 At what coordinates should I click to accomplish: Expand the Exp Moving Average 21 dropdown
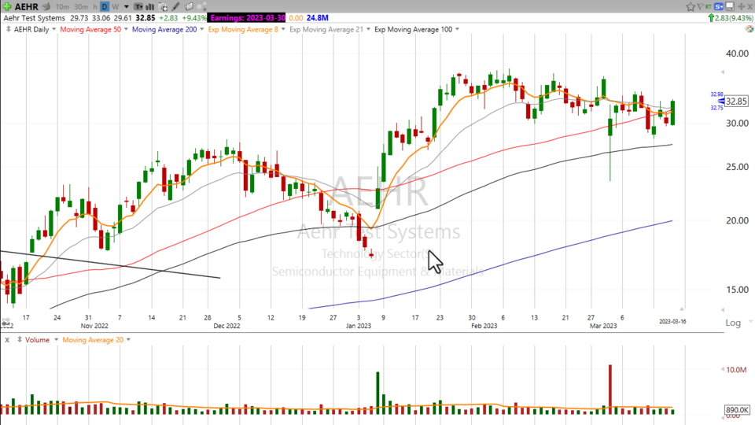pos(368,29)
